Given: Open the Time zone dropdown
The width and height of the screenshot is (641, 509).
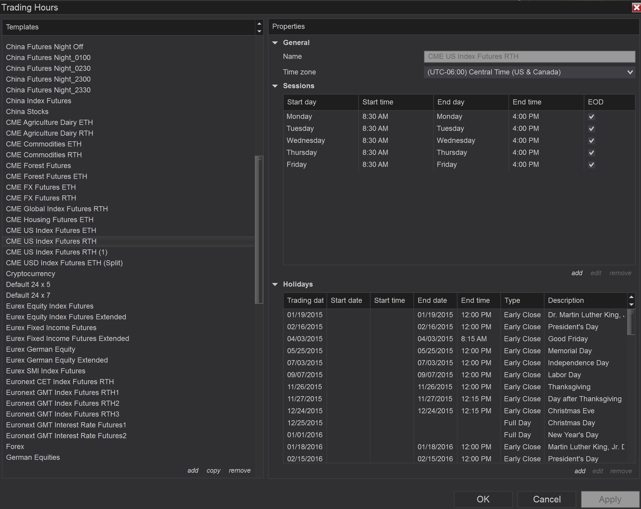Looking at the screenshot, I should coord(630,72).
